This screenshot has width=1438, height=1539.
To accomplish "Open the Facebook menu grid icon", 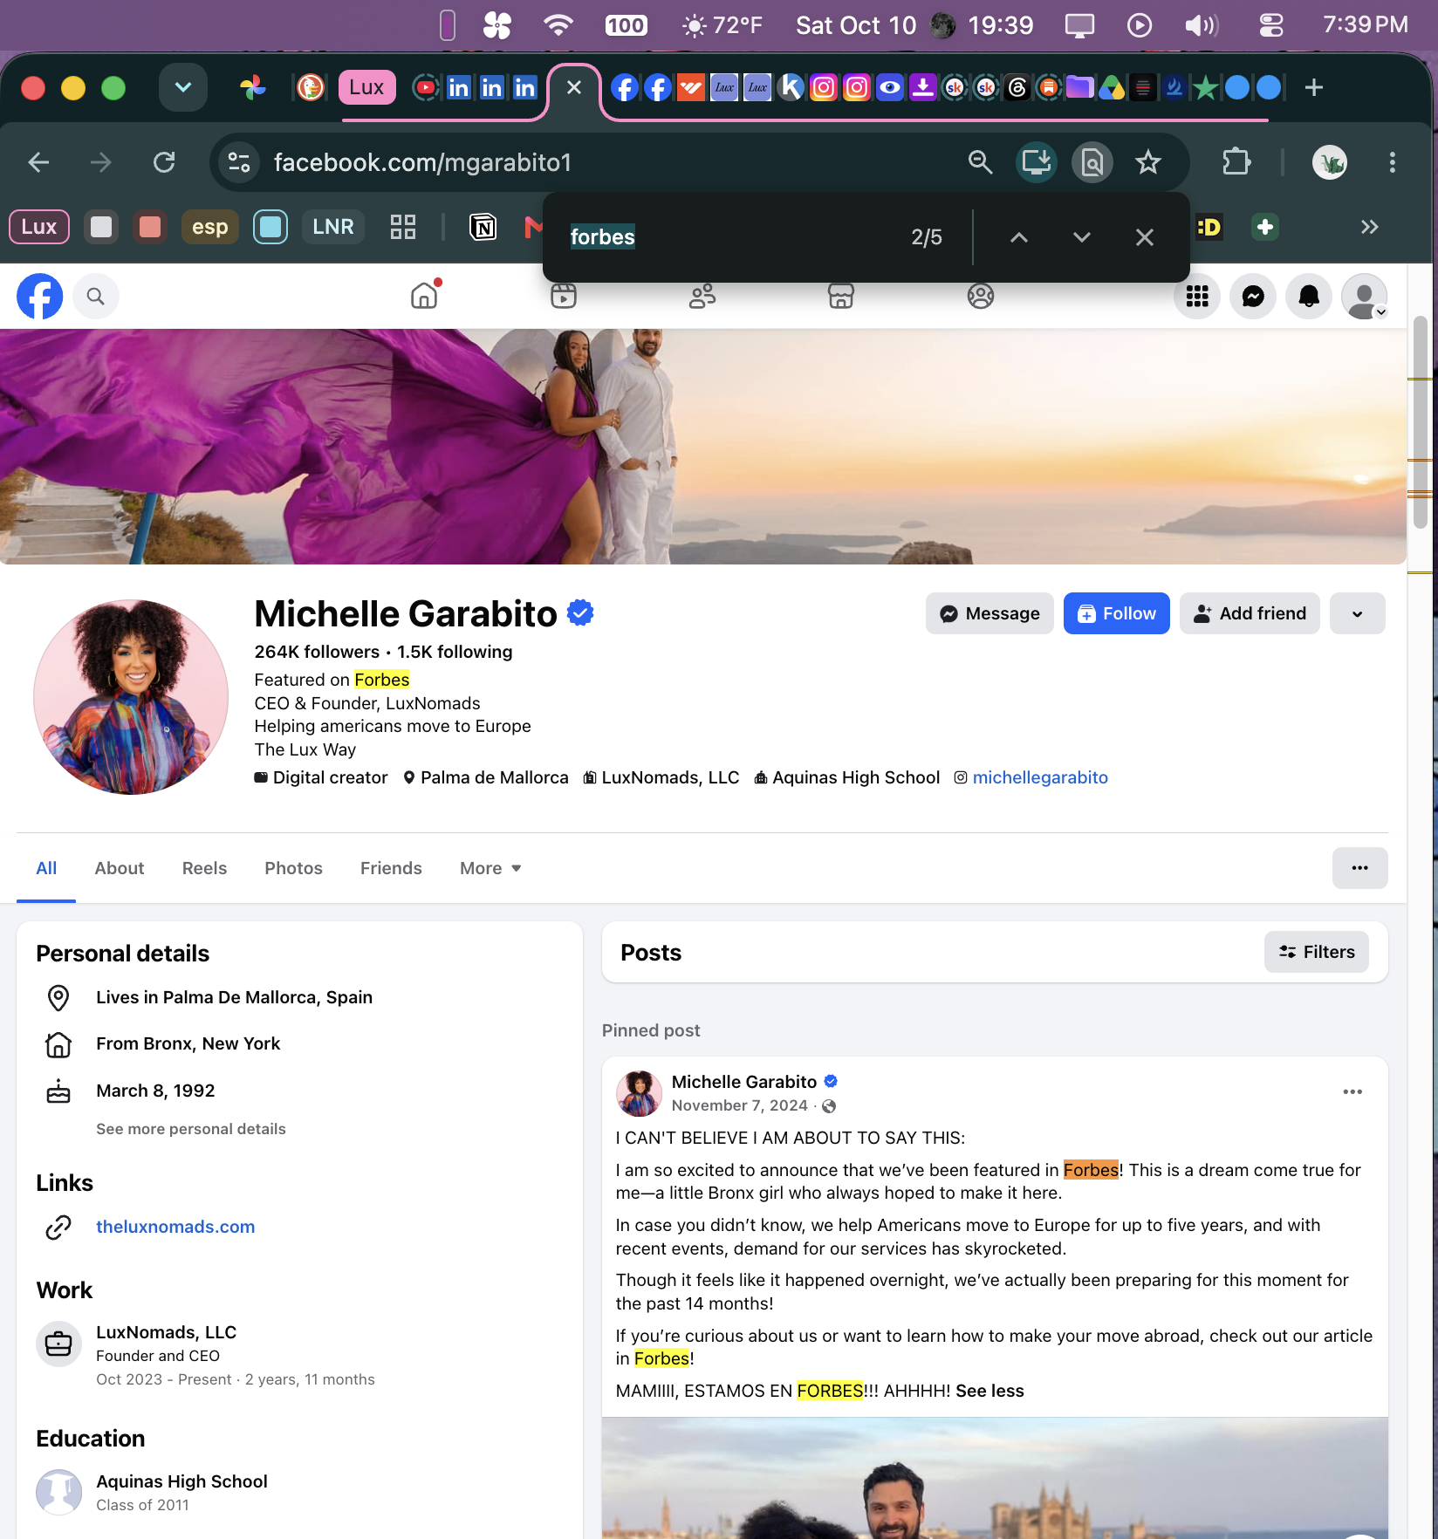I will [1197, 297].
